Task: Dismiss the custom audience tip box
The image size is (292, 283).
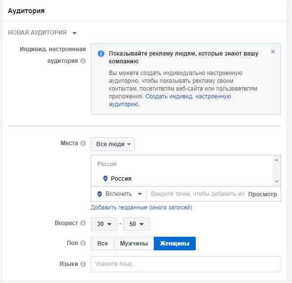Action: pos(273,52)
